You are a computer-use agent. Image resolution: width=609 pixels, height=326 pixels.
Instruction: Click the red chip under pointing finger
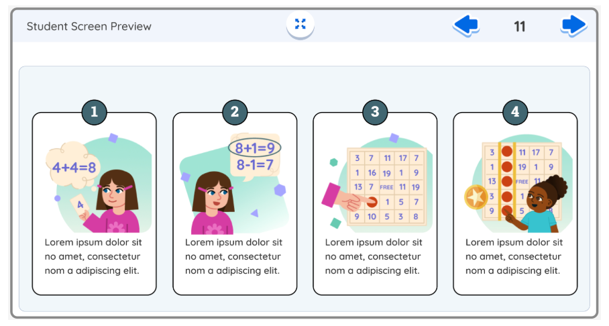coord(372,202)
